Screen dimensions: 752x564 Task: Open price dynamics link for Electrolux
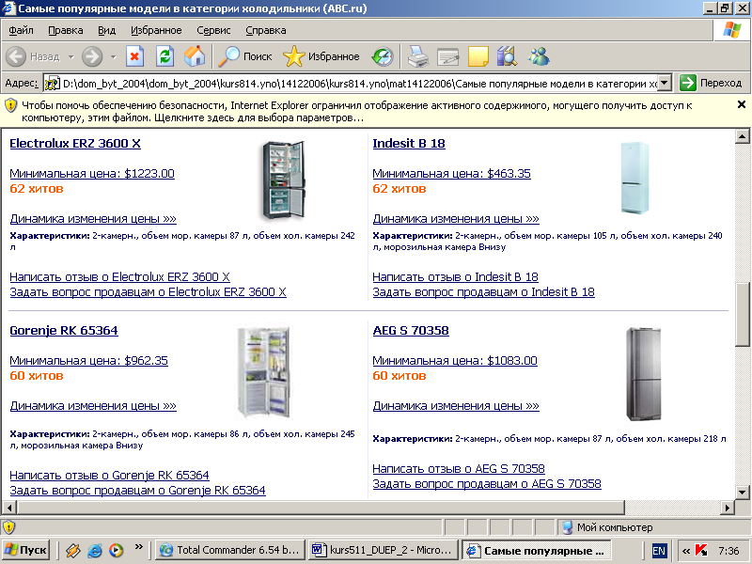(x=93, y=219)
